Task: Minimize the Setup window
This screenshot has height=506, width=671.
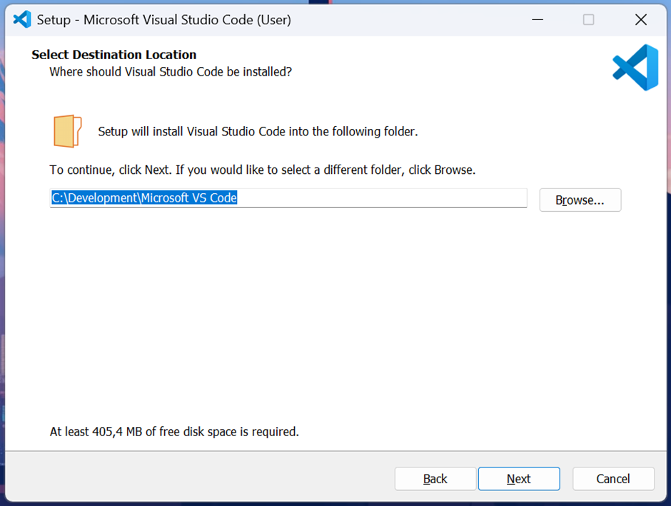Action: tap(538, 19)
